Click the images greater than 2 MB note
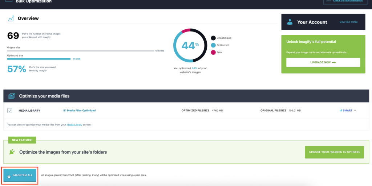The height and width of the screenshot is (186, 372). pos(94,175)
